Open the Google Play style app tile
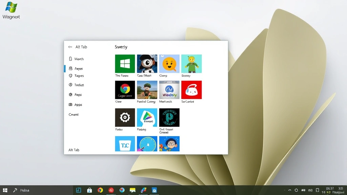The image size is (347, 195). (147, 118)
